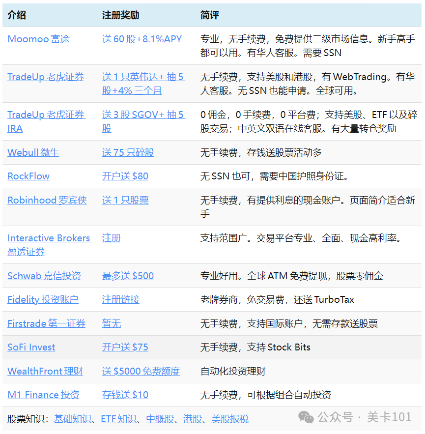Select SoFi review mentioning Stock Bits
425x434 pixels.
(x=255, y=347)
